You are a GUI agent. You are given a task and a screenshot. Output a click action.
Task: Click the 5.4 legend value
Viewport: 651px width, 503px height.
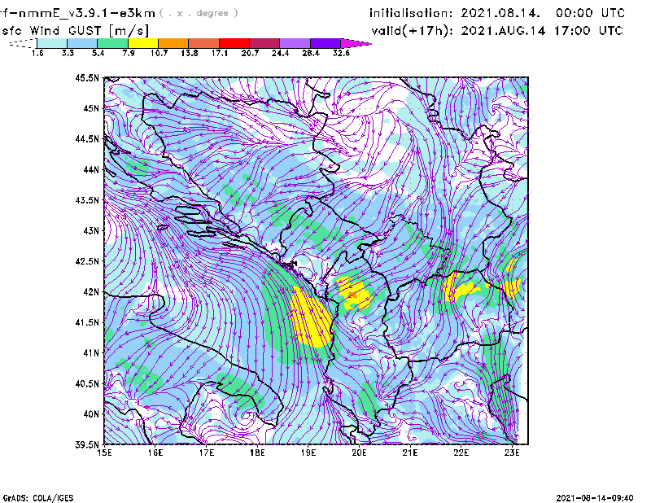tap(98, 53)
